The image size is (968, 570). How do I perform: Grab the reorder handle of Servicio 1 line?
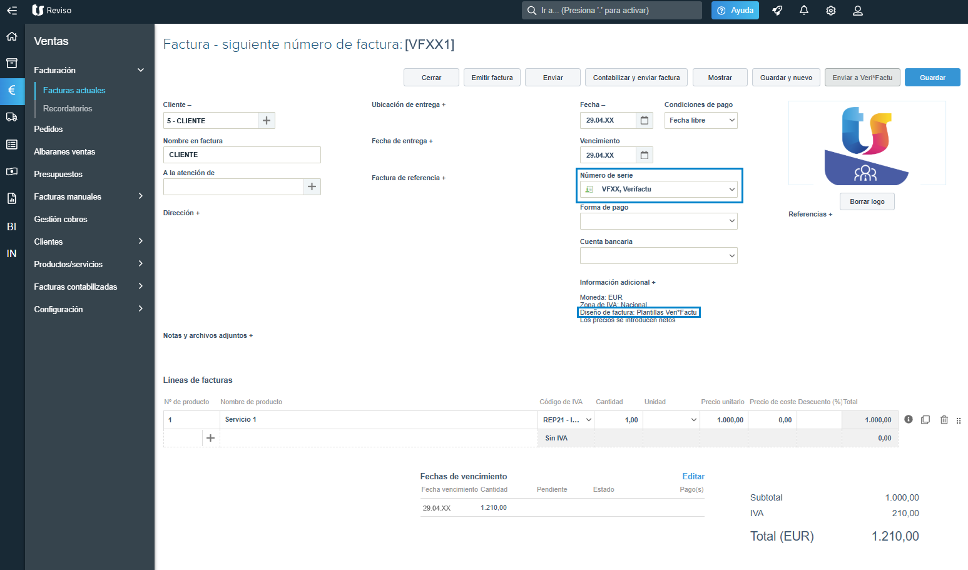click(959, 420)
